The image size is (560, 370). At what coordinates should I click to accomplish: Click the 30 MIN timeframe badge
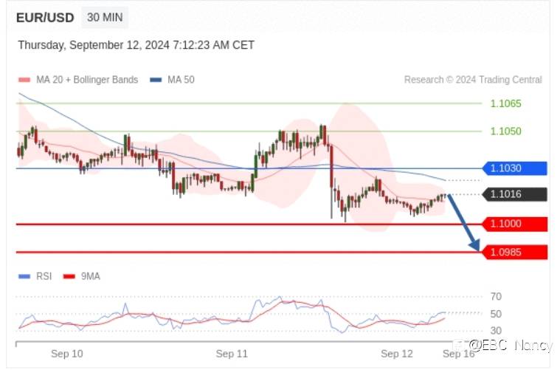point(105,17)
